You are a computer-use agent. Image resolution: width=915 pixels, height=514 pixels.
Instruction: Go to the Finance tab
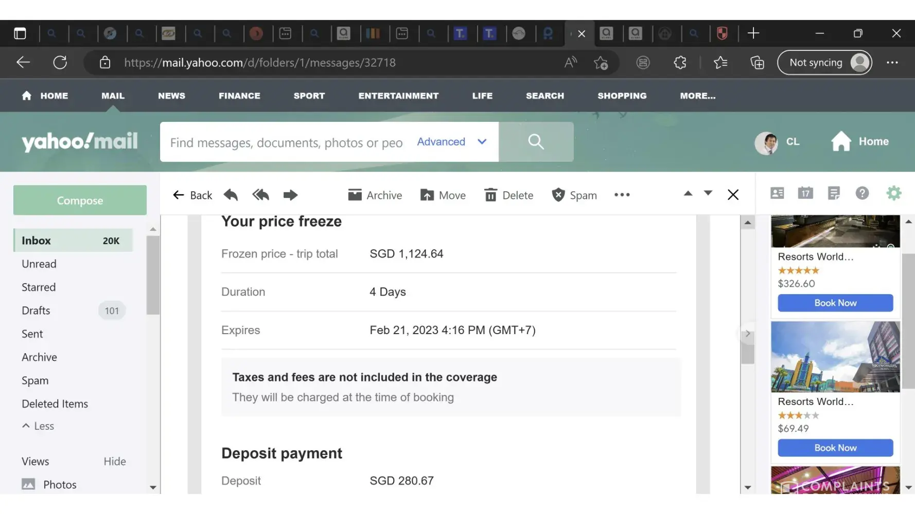(239, 96)
